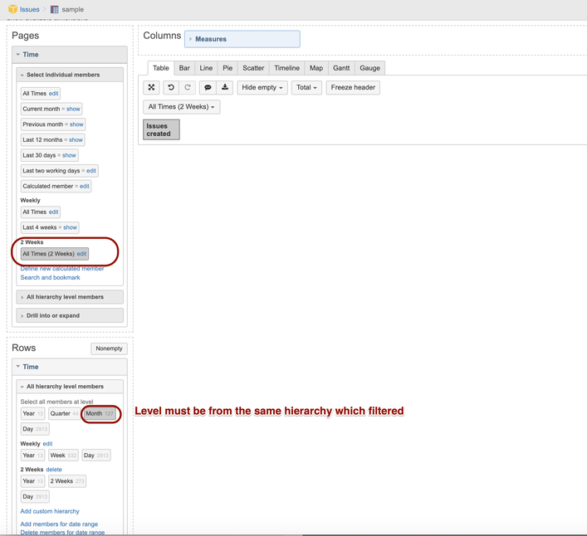Viewport: 587px width, 536px height.
Task: Click the redo arrow icon
Action: click(188, 87)
